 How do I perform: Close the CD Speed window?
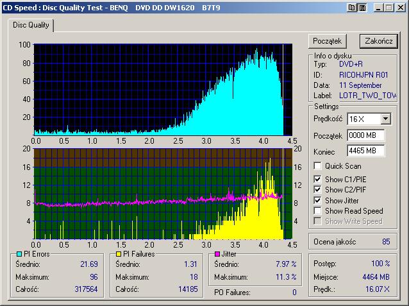(x=401, y=8)
